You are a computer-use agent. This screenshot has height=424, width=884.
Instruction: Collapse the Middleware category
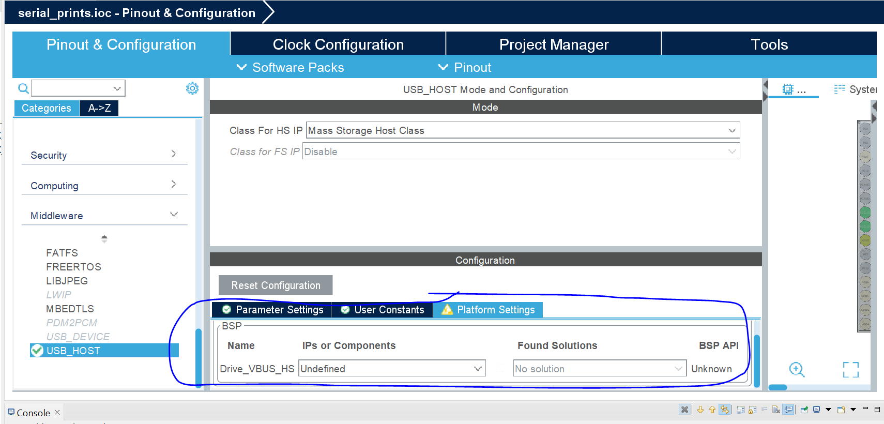click(x=174, y=215)
